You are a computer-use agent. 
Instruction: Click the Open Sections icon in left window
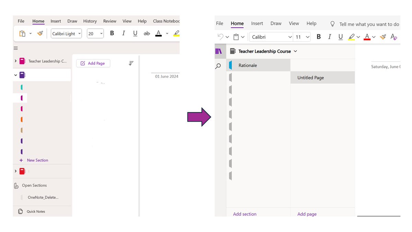coord(16,186)
